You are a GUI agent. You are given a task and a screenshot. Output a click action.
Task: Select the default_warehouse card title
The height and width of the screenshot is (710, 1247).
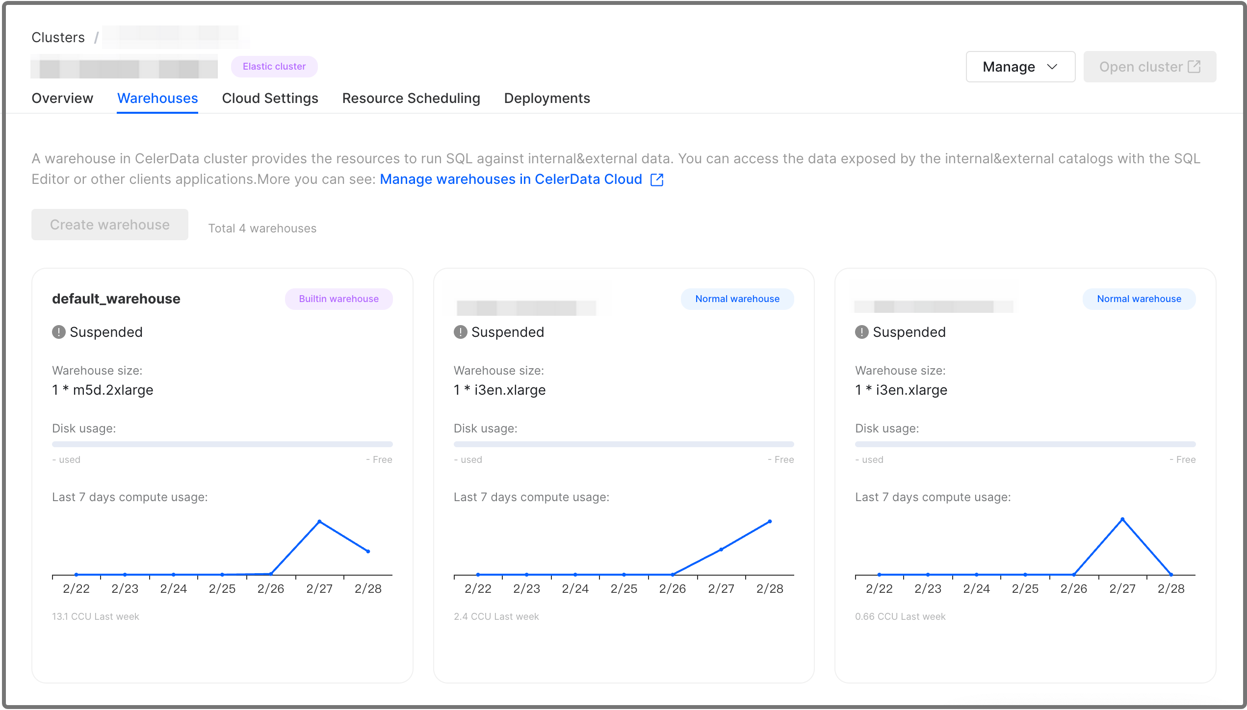(116, 299)
